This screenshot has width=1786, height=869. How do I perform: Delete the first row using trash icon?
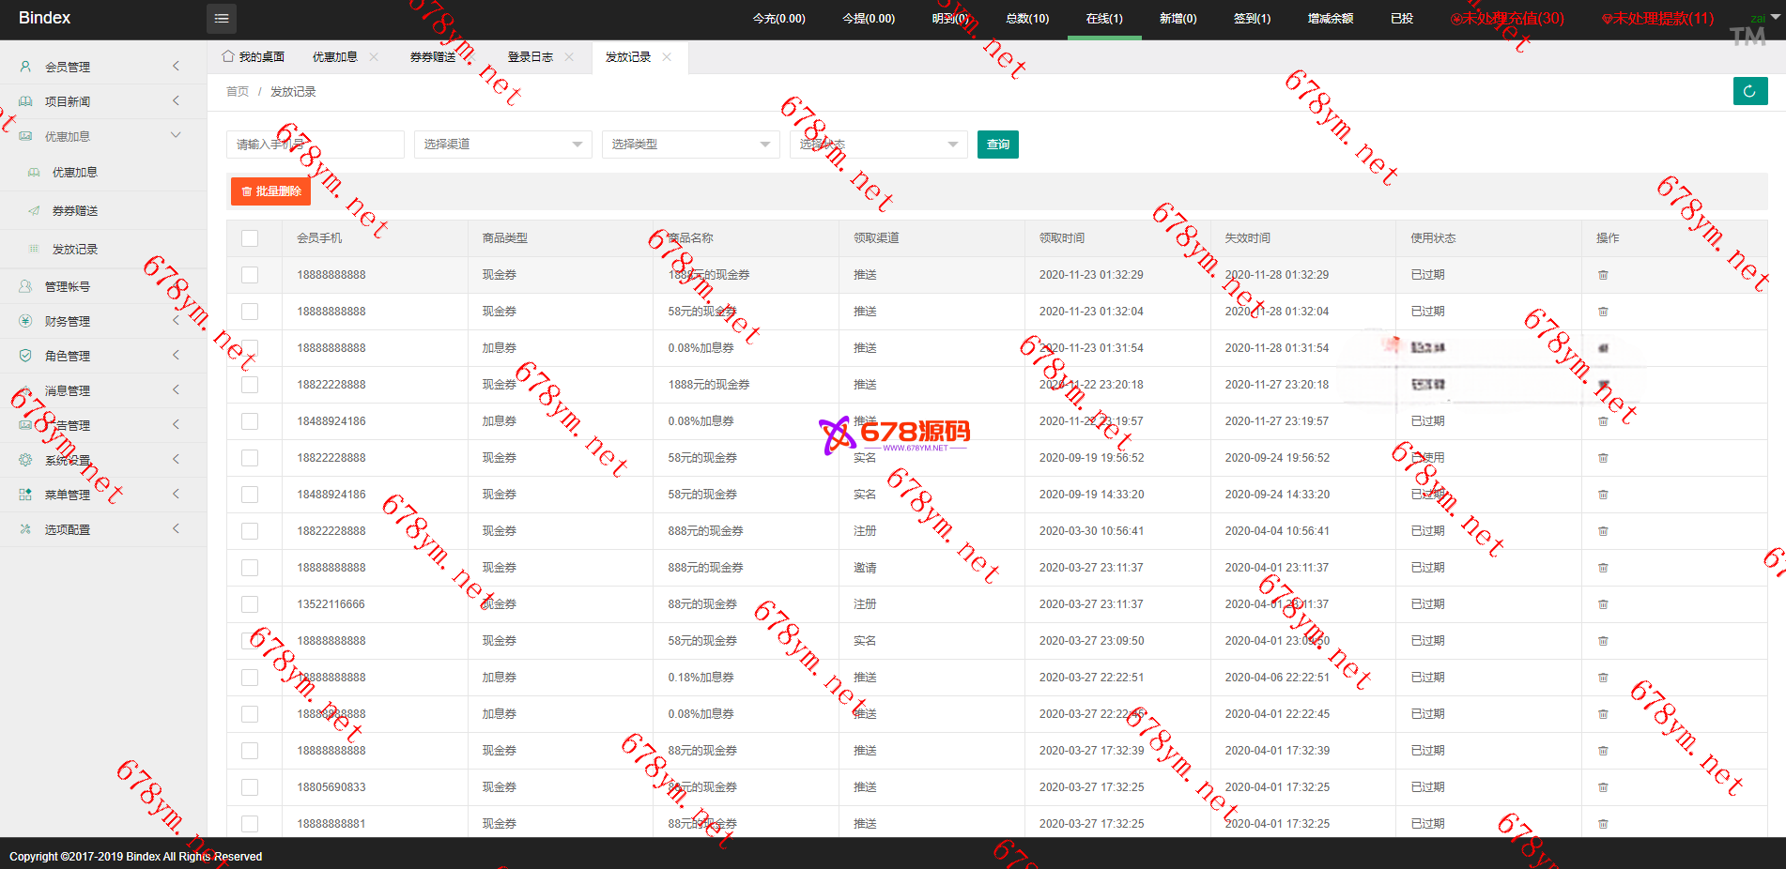tap(1603, 275)
